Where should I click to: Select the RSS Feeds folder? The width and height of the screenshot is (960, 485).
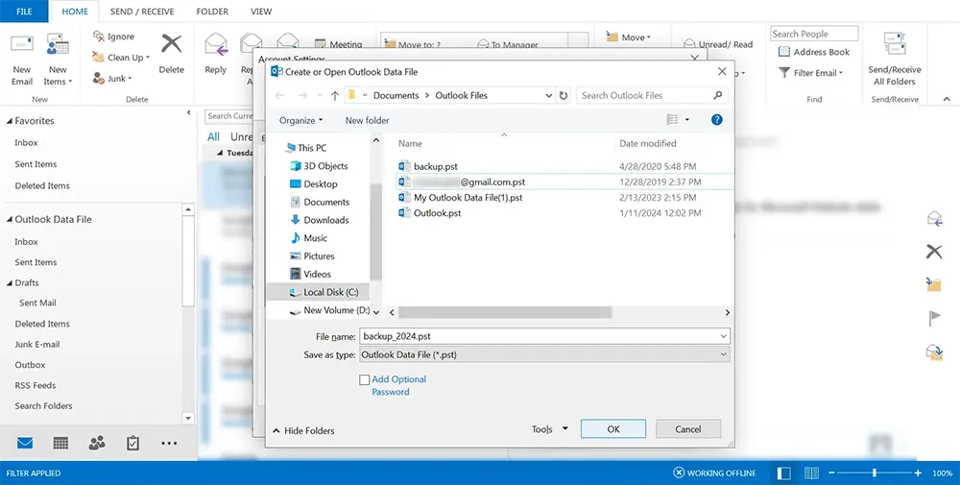point(35,385)
